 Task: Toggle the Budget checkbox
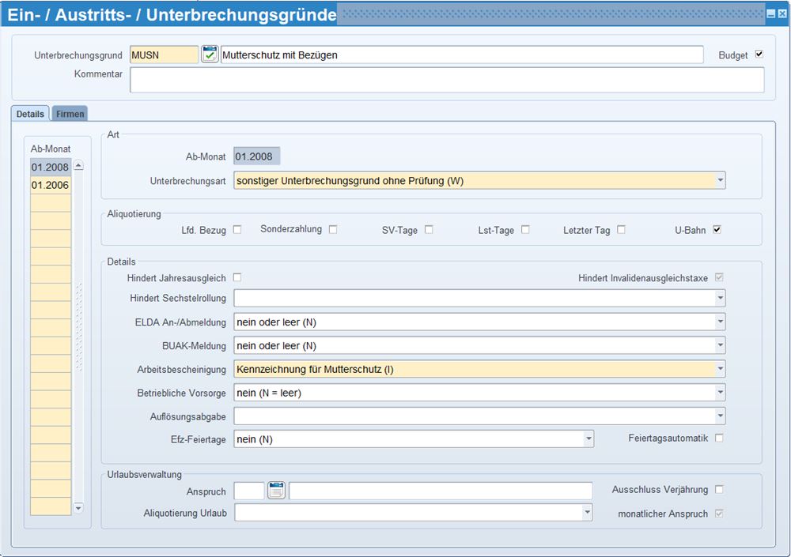[759, 55]
